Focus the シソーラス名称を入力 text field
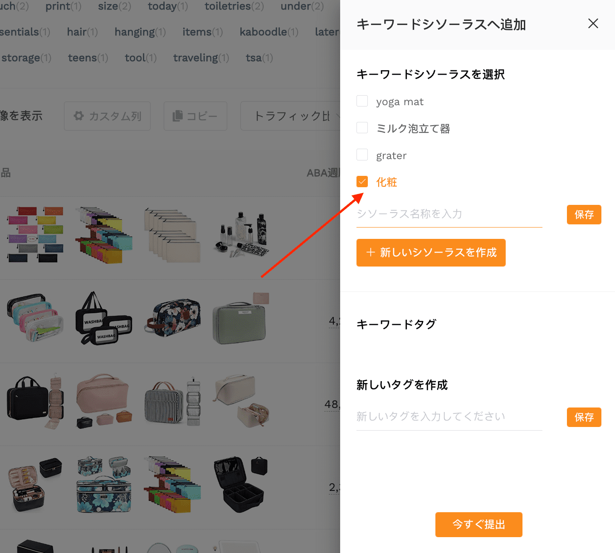The height and width of the screenshot is (553, 615). [x=449, y=214]
